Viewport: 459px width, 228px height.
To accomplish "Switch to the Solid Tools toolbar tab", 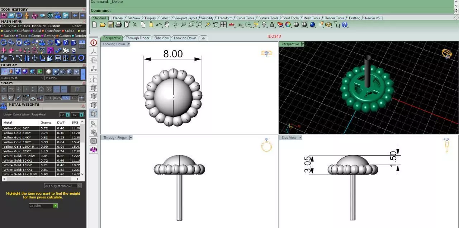I will coord(290,18).
